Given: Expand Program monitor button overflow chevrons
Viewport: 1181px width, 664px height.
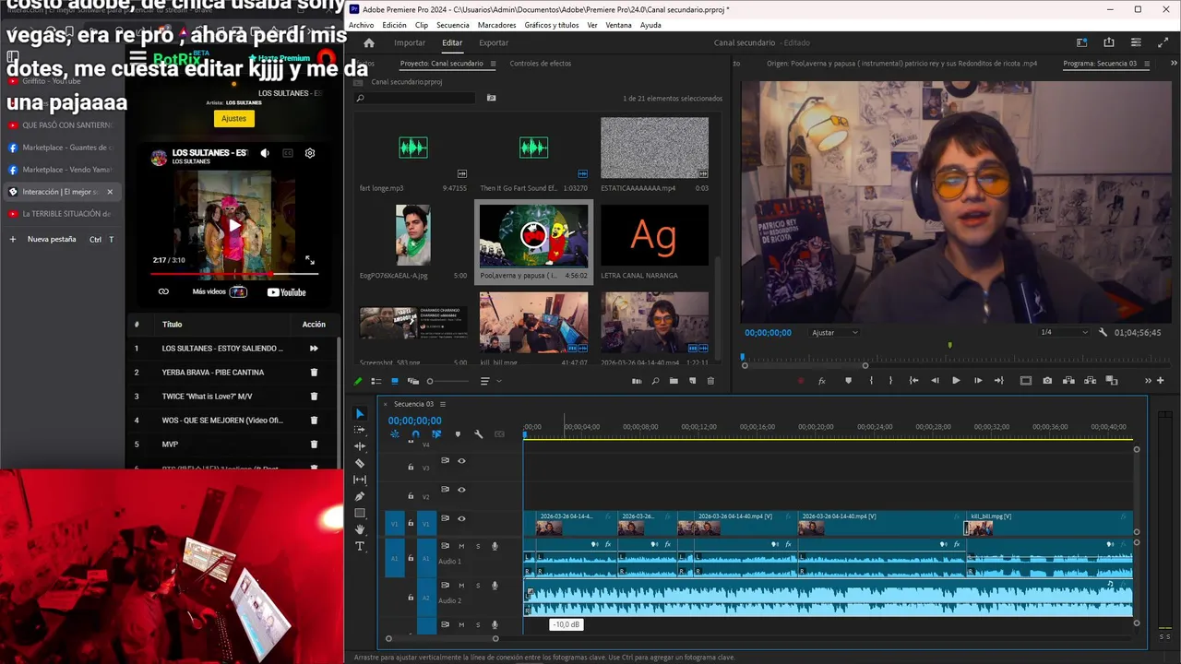Looking at the screenshot, I should tap(1149, 380).
